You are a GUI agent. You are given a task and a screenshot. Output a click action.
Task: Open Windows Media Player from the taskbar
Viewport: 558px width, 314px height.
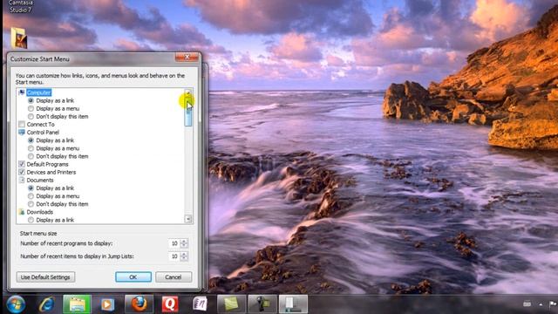[107, 304]
